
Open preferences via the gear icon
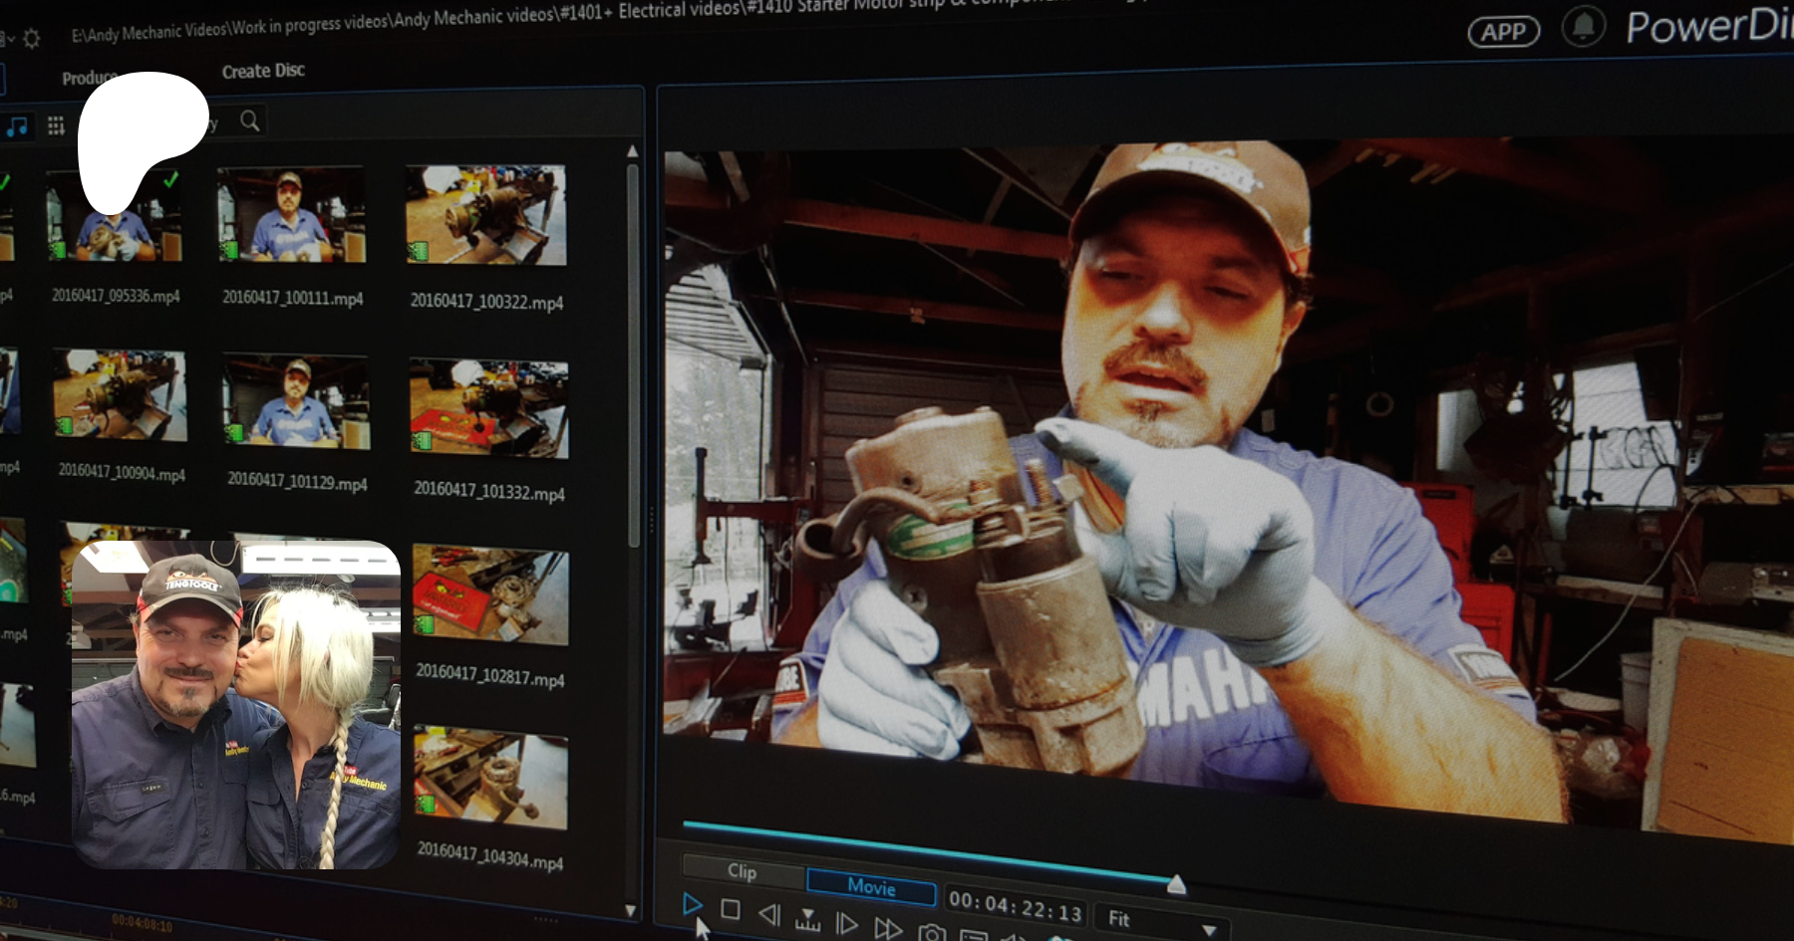click(32, 39)
